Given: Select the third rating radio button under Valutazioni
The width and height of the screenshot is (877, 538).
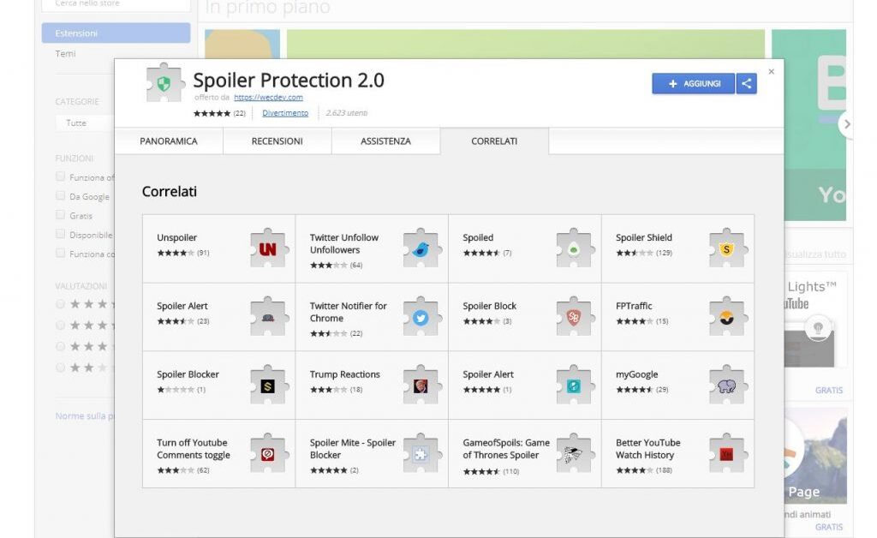Looking at the screenshot, I should pyautogui.click(x=61, y=347).
